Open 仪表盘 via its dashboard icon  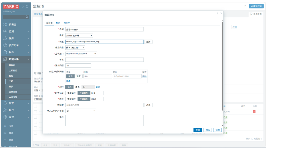pos(5,24)
